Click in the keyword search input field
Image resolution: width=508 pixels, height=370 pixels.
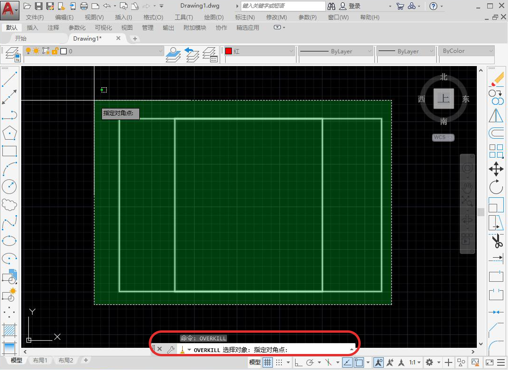(x=283, y=6)
